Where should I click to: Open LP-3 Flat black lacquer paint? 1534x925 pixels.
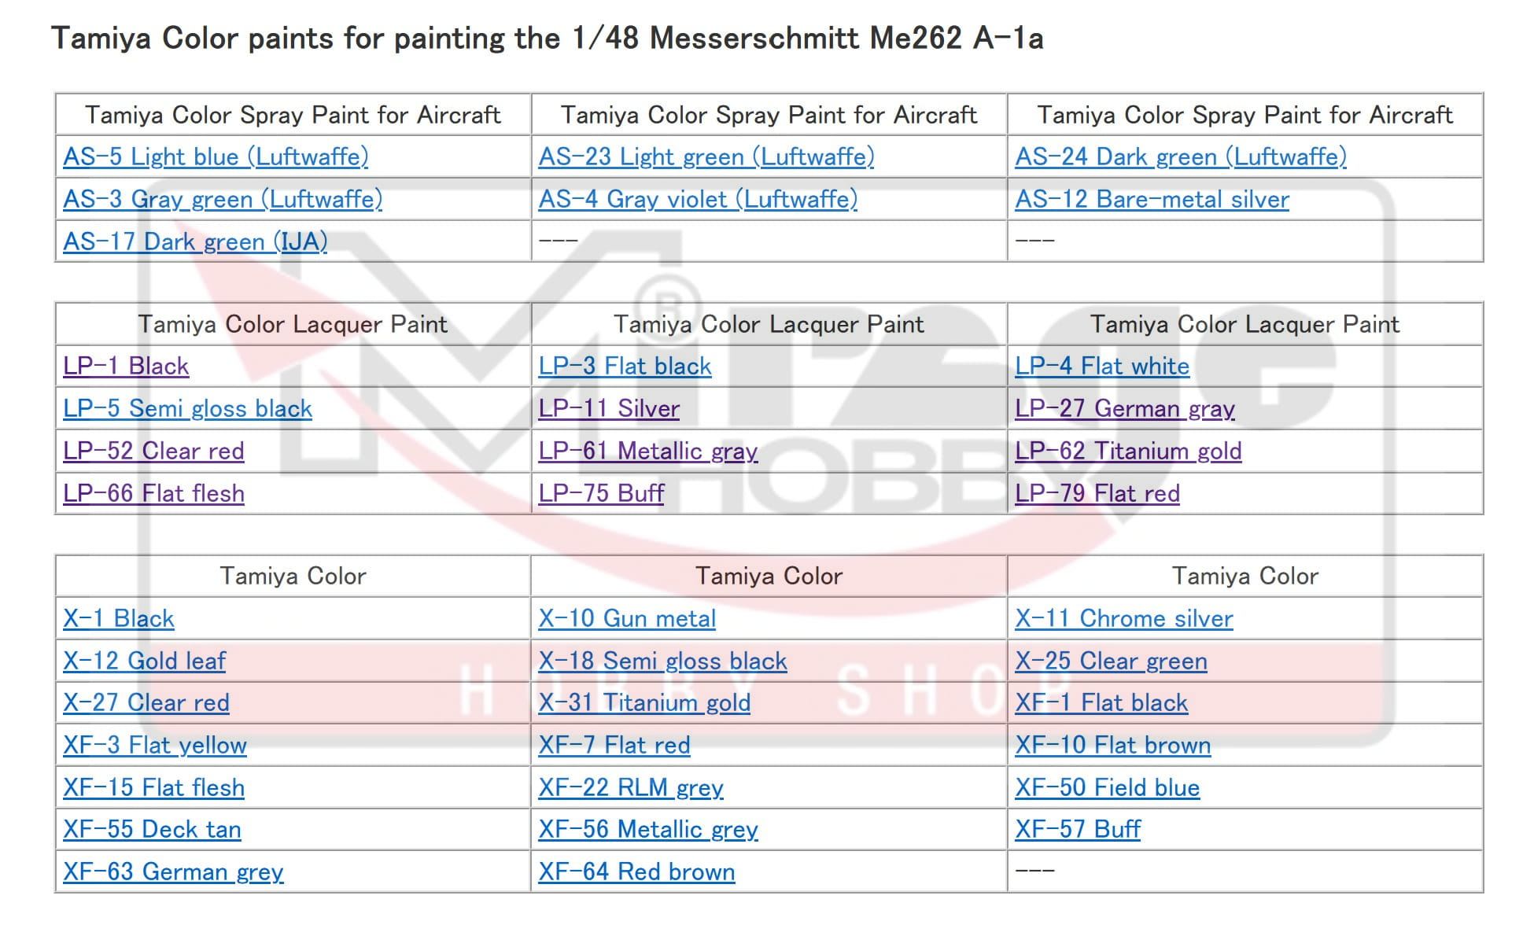(625, 367)
